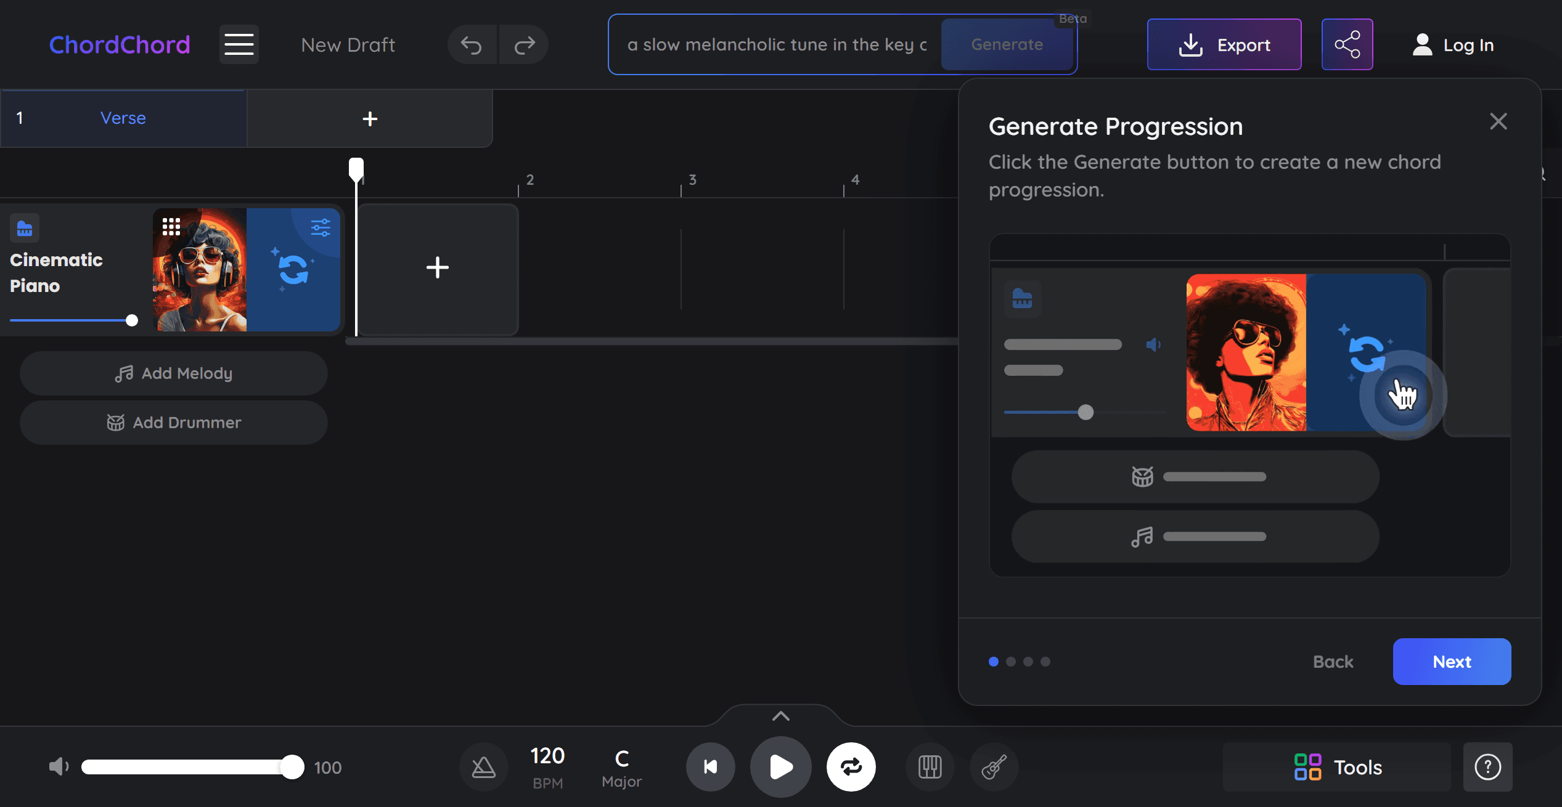
Task: Regenerate chords on Cinematic Piano track
Action: click(x=293, y=270)
